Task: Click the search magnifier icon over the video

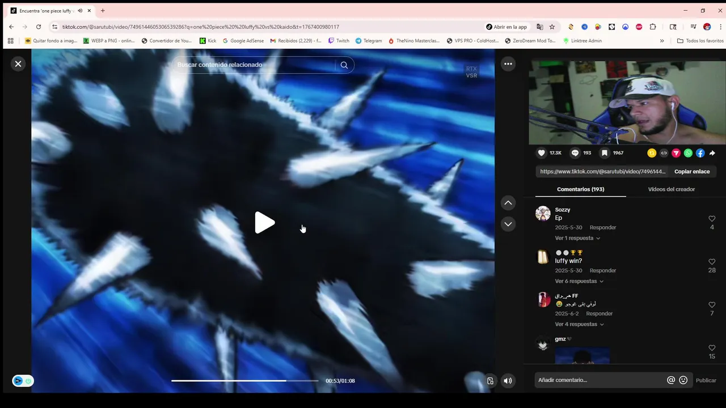Action: (344, 65)
